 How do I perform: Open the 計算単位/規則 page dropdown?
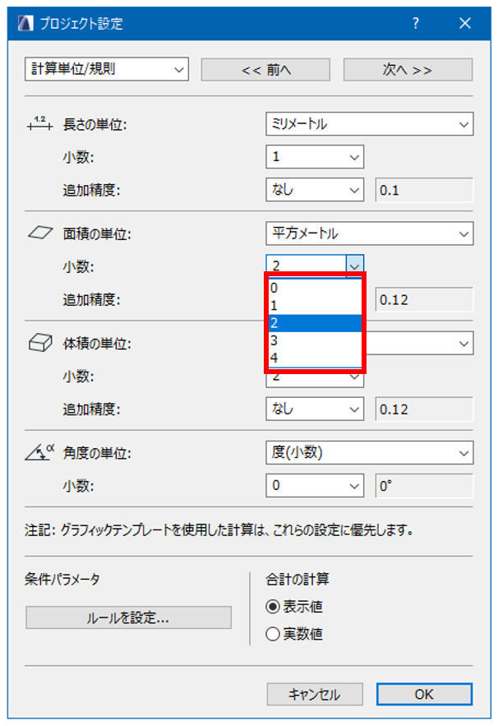107,69
